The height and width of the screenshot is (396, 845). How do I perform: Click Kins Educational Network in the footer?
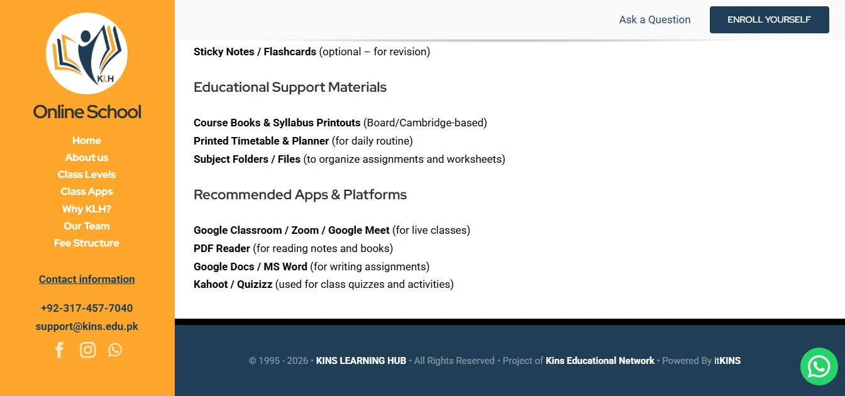[x=600, y=360]
